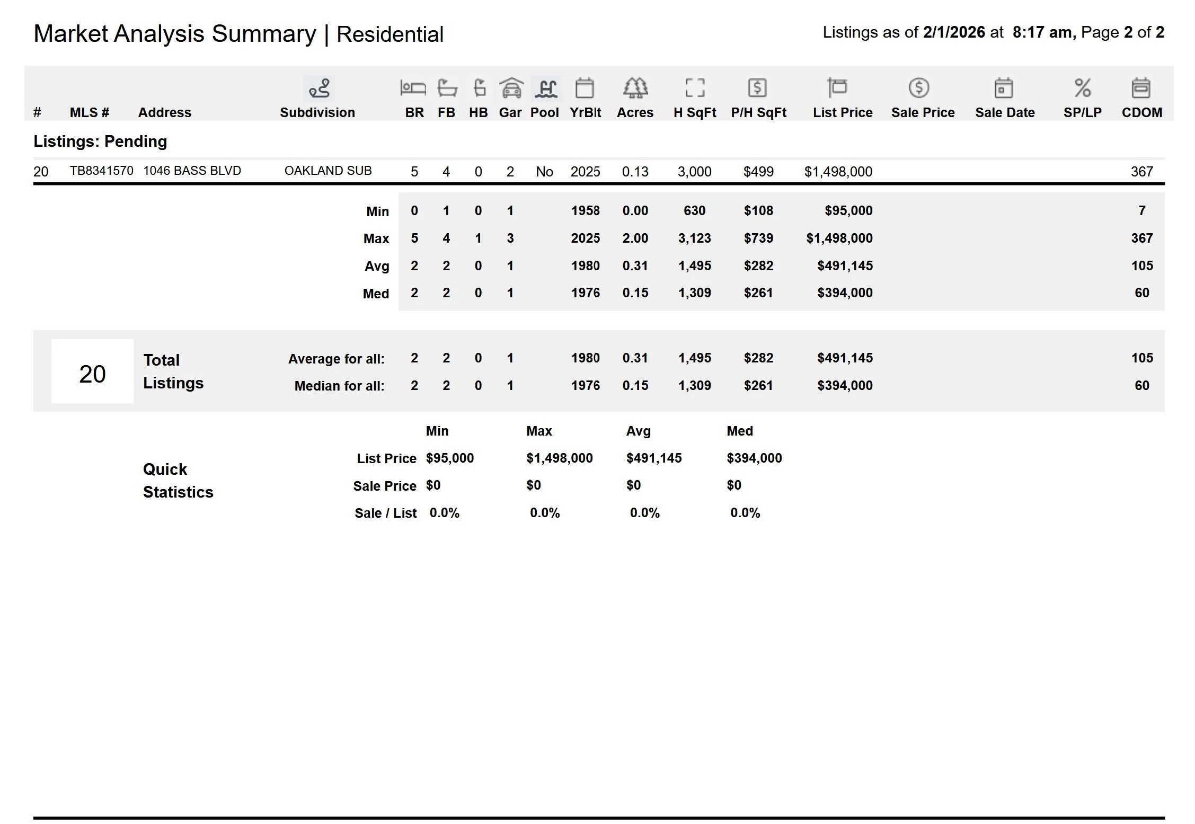Click the 20 total listings box
This screenshot has height=824, width=1195.
92,374
